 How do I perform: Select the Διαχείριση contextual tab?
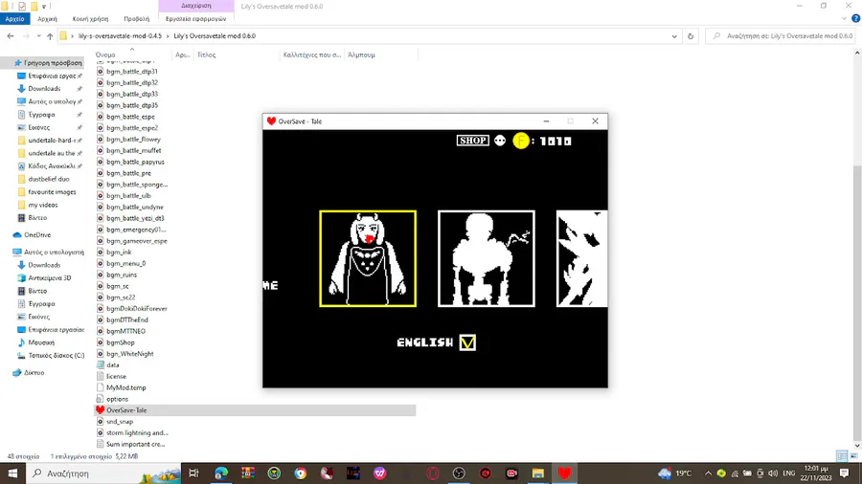pyautogui.click(x=195, y=6)
